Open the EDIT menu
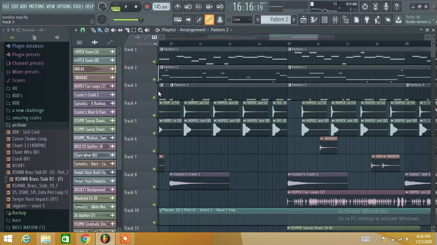Viewport: 437px width, 245px height. (15, 6)
